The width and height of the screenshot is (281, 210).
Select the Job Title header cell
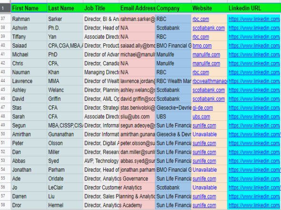click(101, 8)
